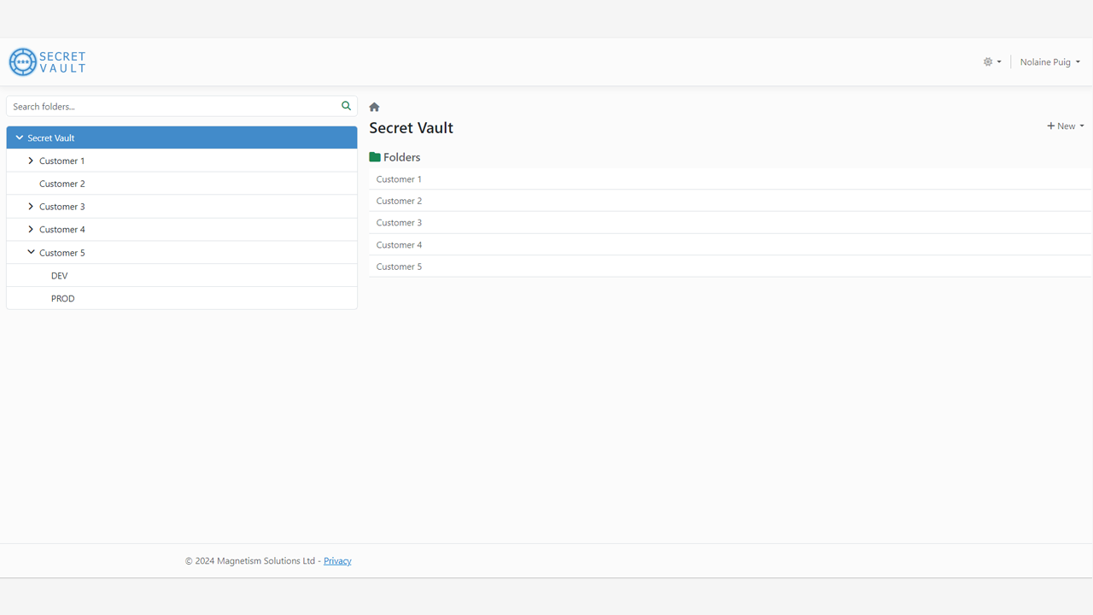Expand the Customer 3 tree node
This screenshot has height=615, width=1093.
(x=31, y=207)
